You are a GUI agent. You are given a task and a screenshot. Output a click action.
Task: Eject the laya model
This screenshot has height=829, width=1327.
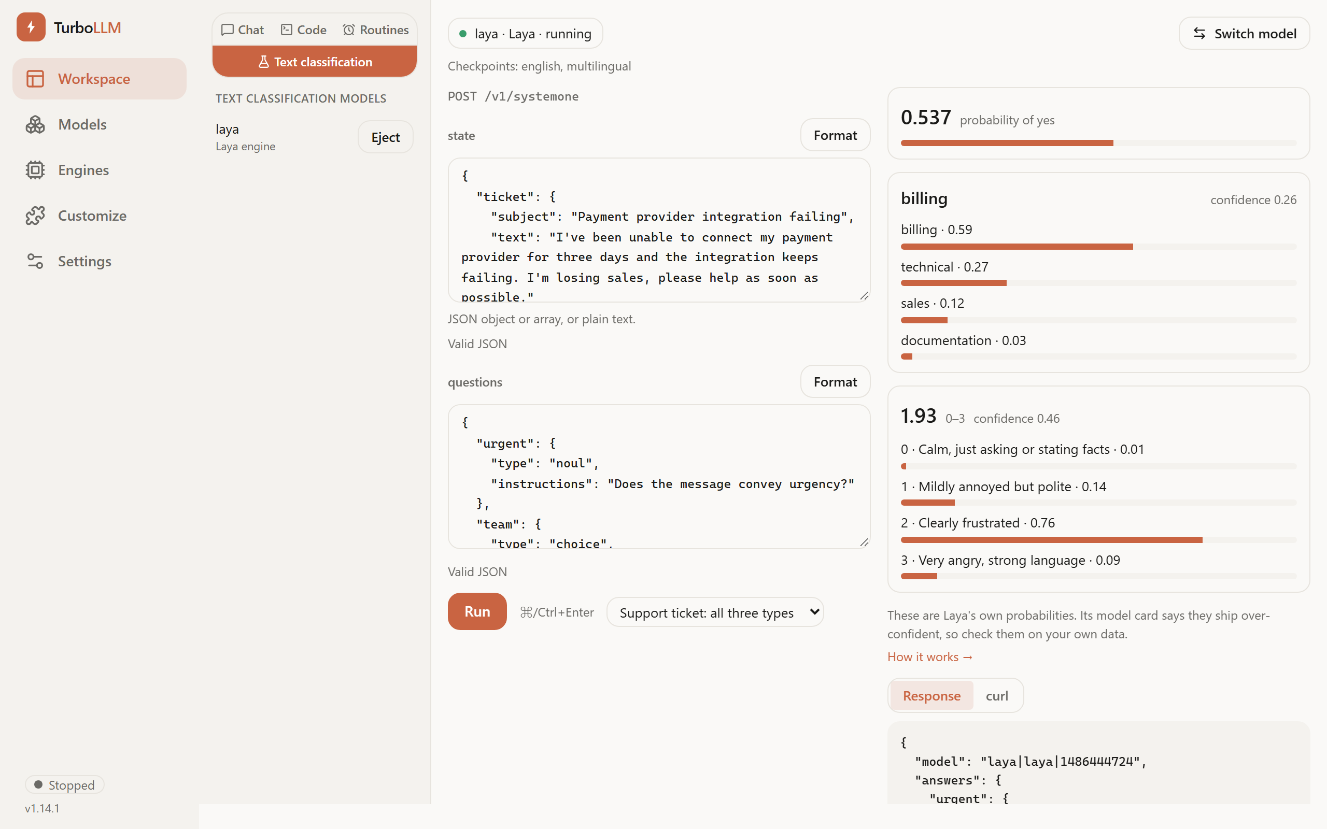tap(386, 137)
